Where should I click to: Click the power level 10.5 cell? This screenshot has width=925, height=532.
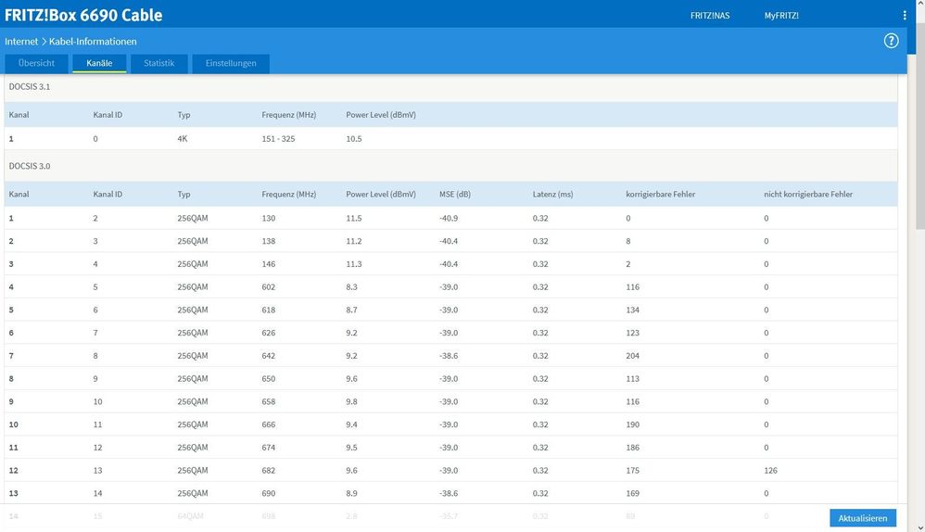pos(354,139)
